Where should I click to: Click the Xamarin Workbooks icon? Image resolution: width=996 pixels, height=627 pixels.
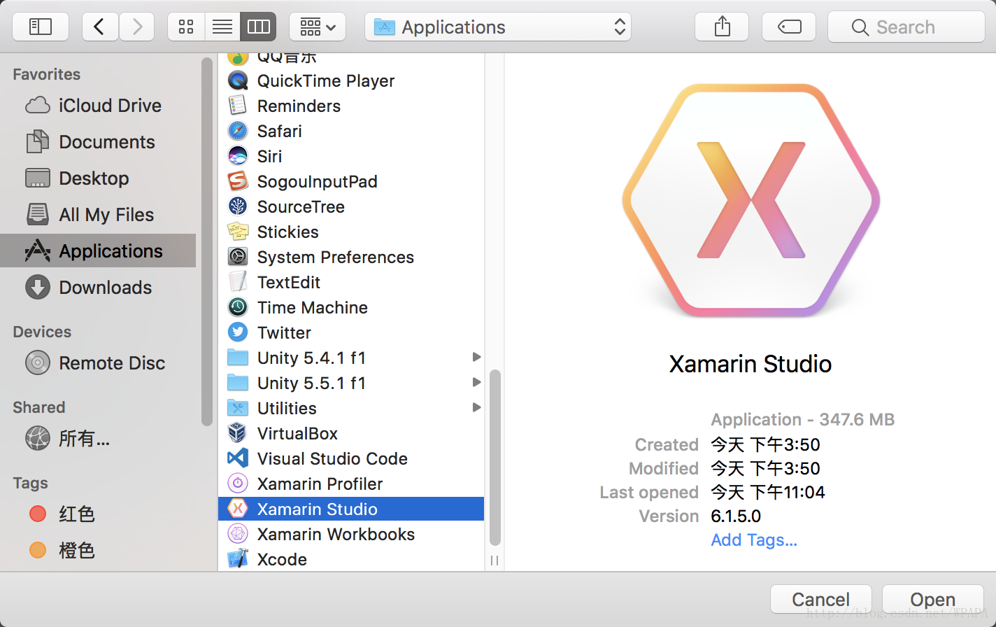(x=238, y=534)
